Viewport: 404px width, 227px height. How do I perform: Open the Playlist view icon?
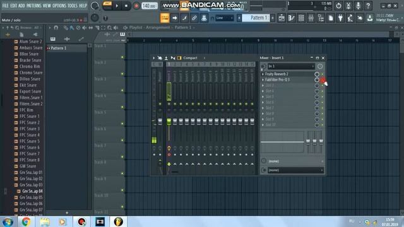pos(282,18)
